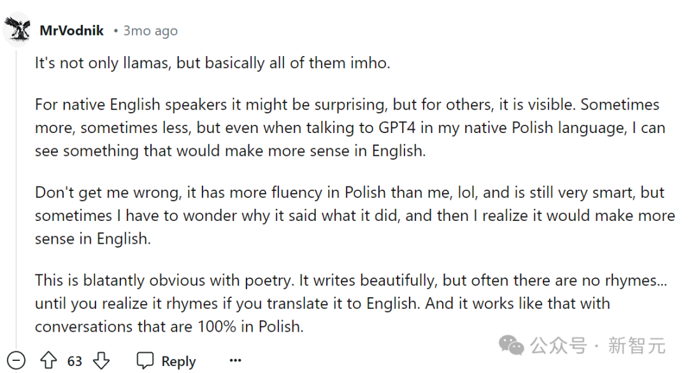Collapse the comment with the minus circle

coord(16,361)
